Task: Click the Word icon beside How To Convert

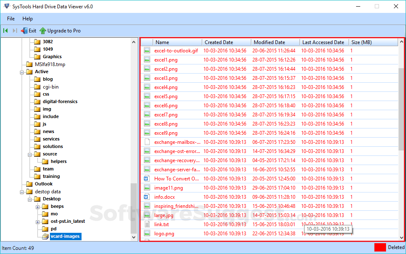Action: coord(146,178)
